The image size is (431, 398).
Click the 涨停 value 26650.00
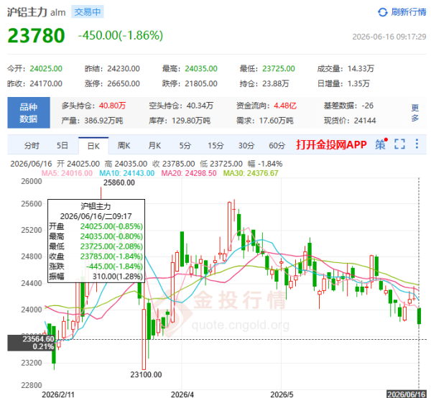[124, 83]
